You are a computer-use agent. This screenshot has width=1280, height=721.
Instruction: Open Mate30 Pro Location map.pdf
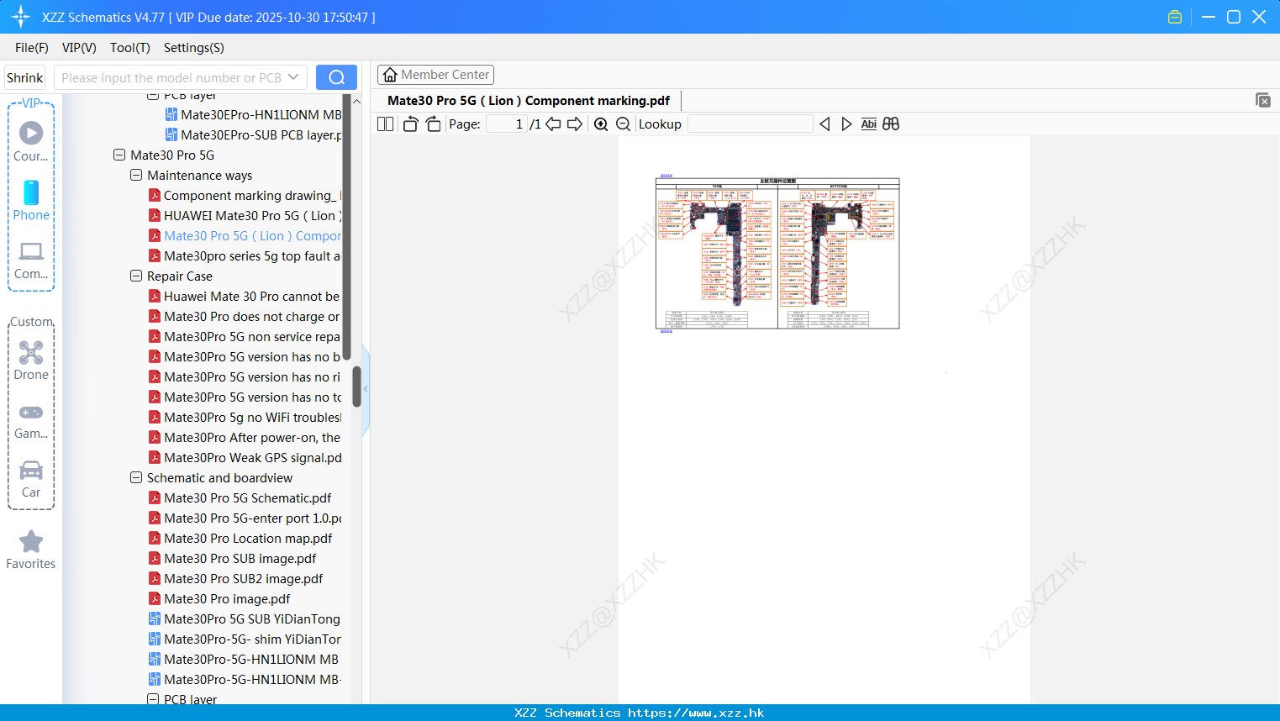(240, 539)
